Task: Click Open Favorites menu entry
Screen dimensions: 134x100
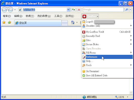Action: tap(107, 48)
